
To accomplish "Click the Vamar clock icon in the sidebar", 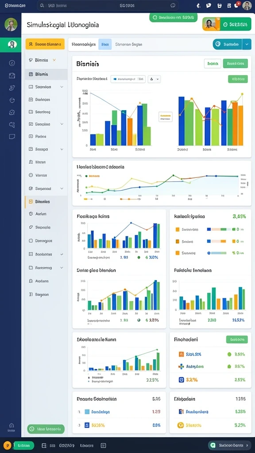I will coord(31,175).
